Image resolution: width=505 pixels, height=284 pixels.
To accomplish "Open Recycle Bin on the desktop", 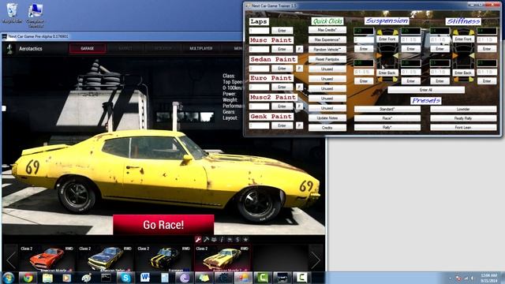I will (13, 13).
